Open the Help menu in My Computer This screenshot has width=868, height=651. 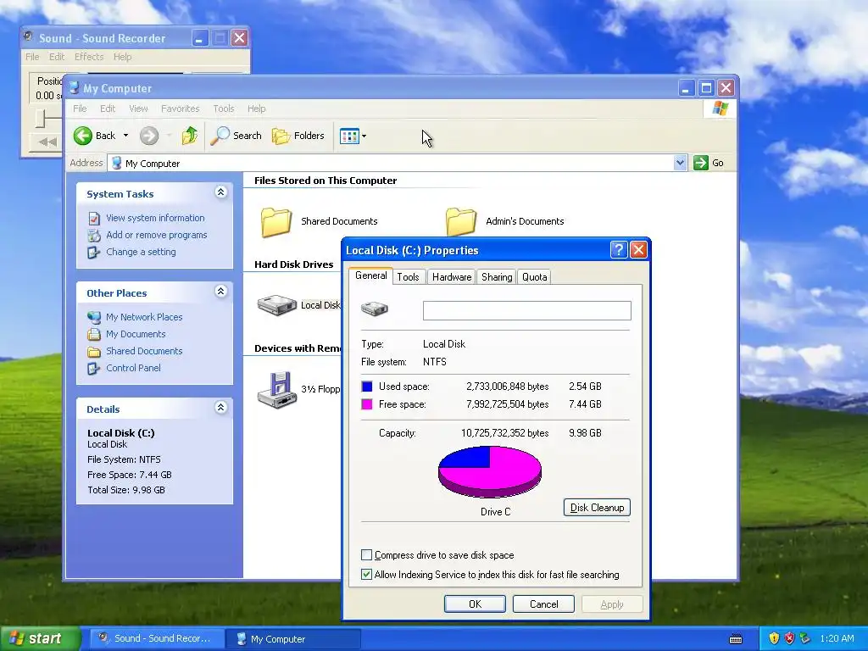coord(256,108)
